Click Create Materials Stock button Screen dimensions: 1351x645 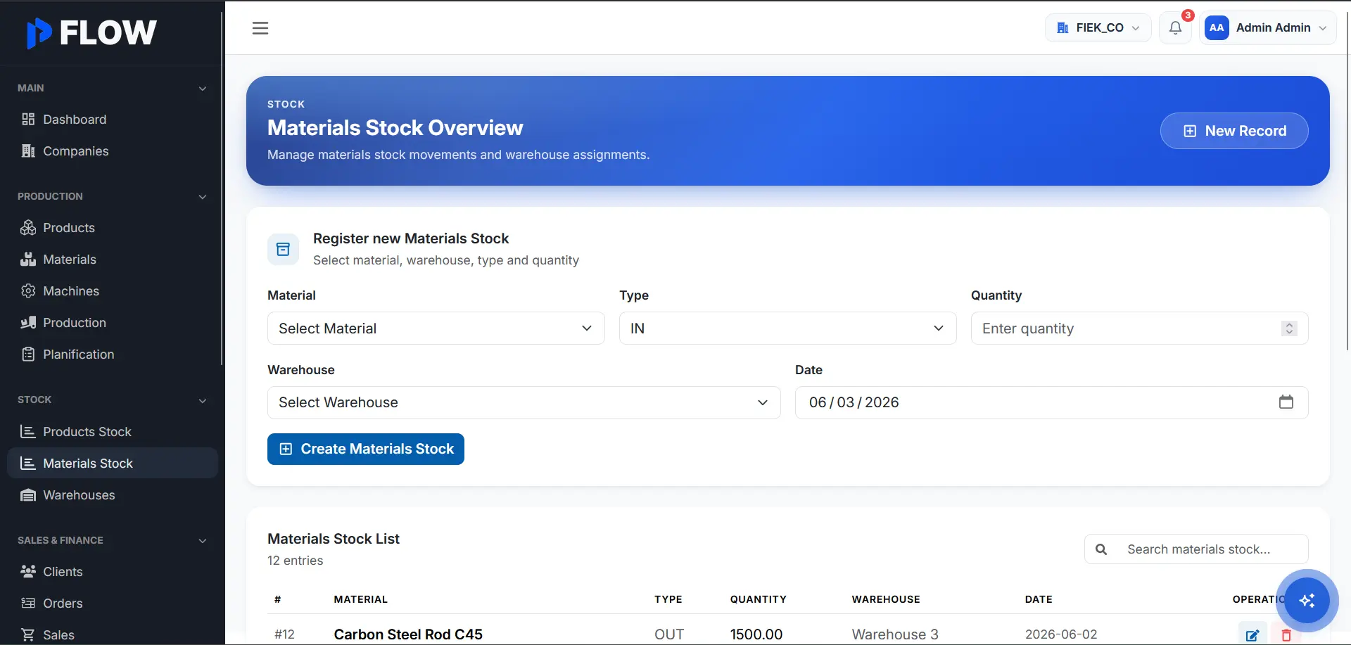coord(366,449)
